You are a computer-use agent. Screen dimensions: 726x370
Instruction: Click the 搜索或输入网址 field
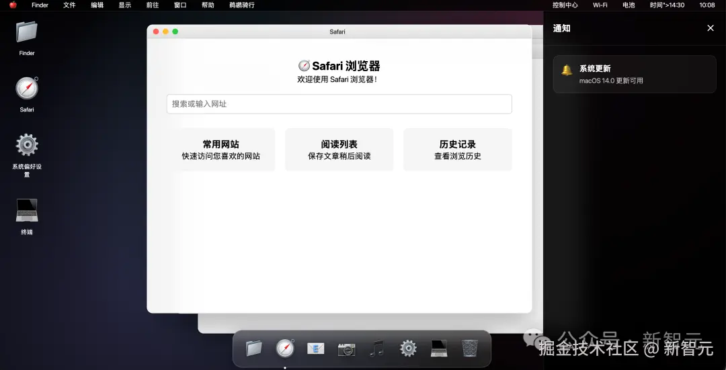click(339, 104)
